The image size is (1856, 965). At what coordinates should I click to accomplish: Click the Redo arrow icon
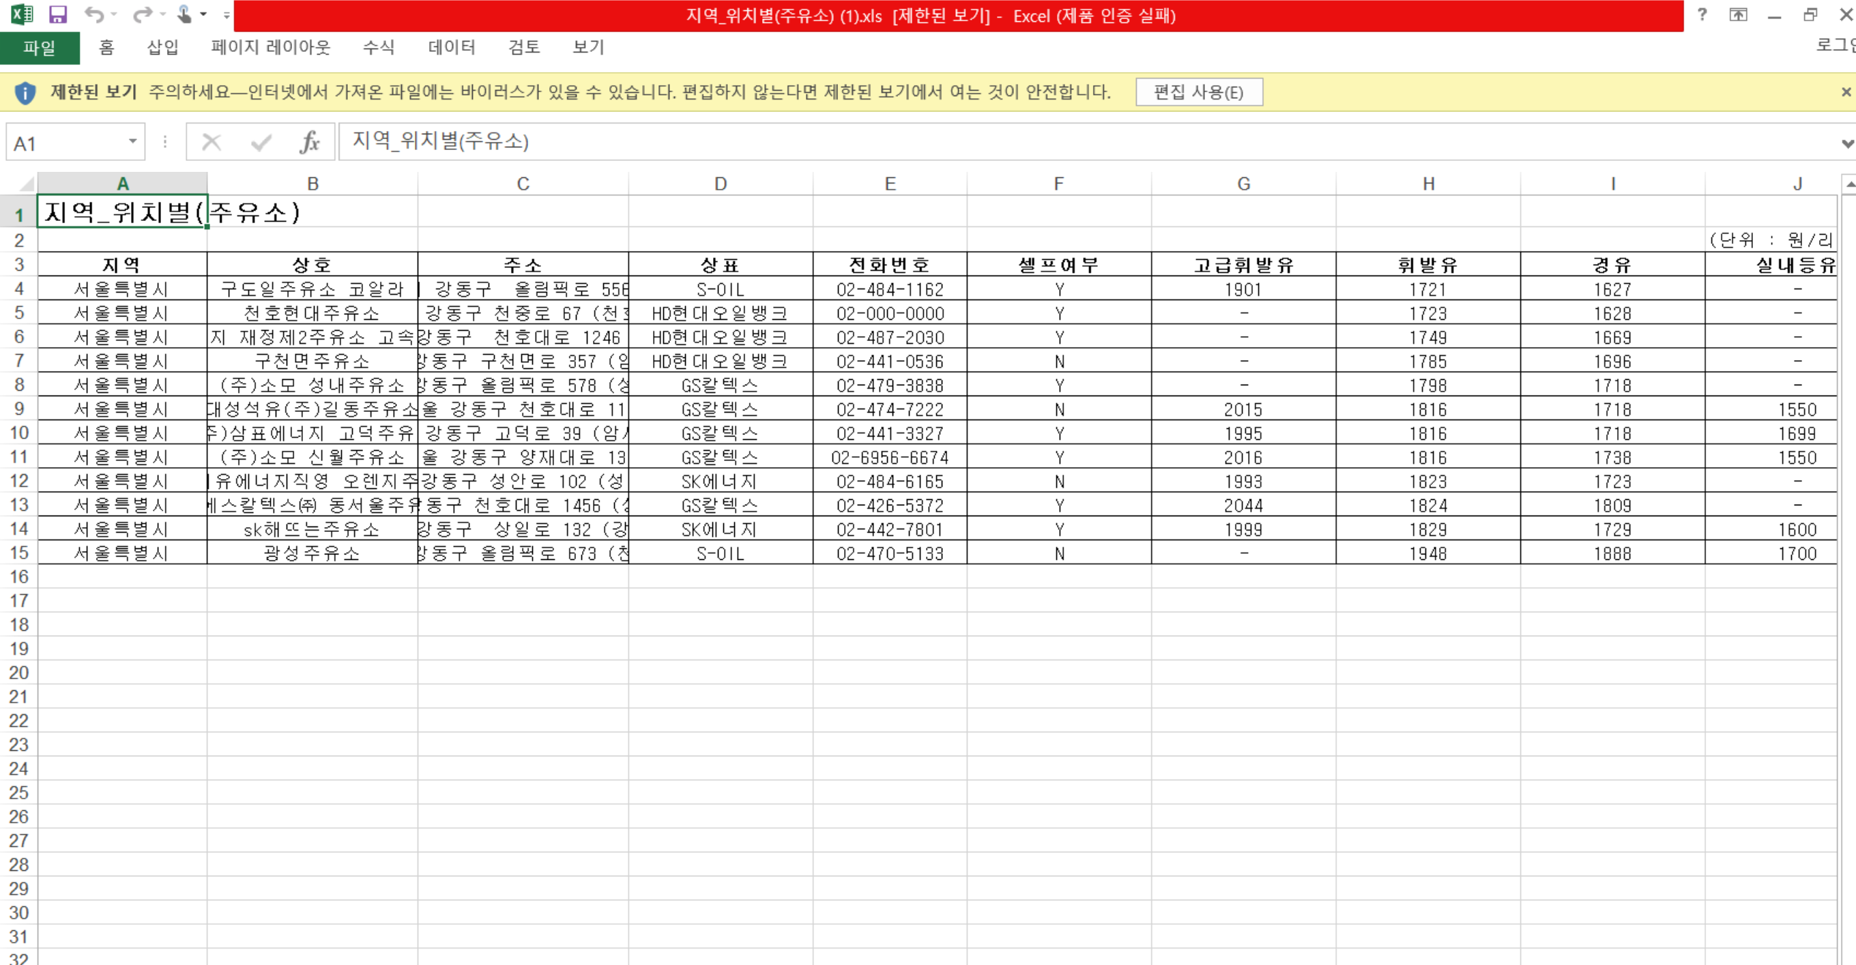pos(143,14)
